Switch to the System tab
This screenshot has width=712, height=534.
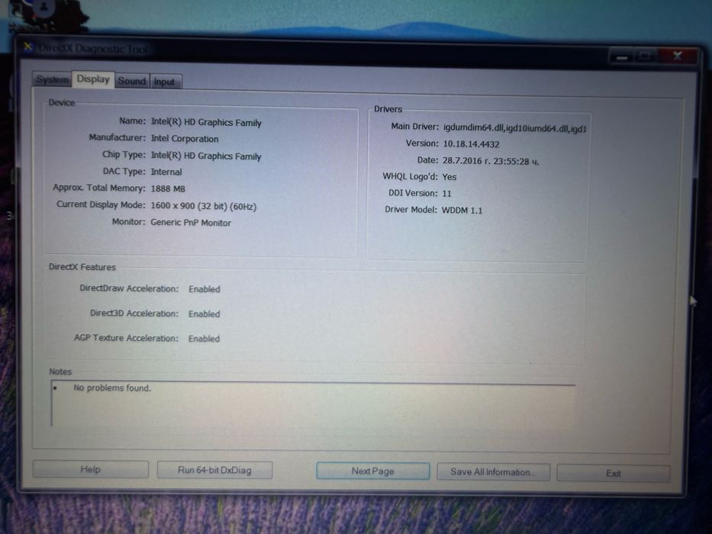[52, 79]
